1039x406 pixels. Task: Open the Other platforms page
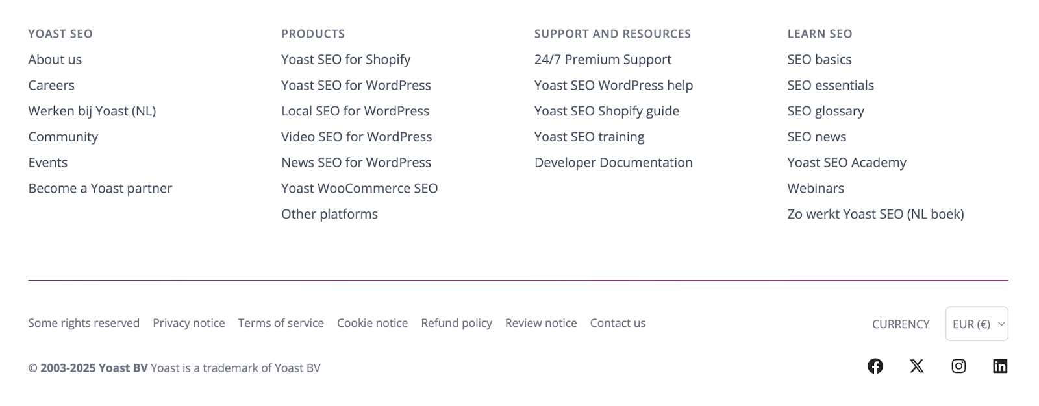(329, 213)
